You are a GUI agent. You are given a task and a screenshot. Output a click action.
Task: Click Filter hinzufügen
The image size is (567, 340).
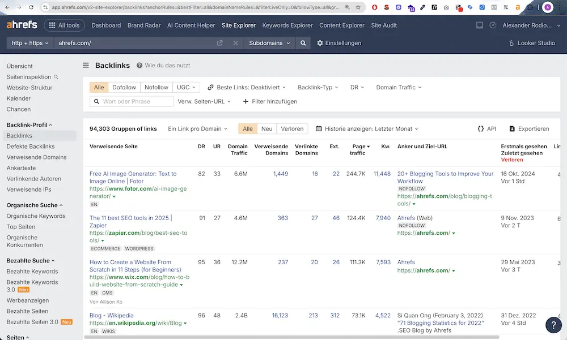[270, 101]
